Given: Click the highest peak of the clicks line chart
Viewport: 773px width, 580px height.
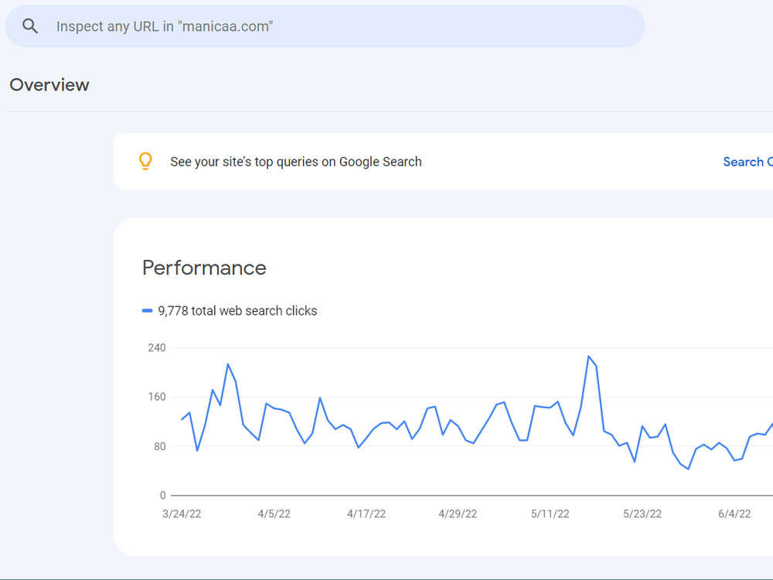Looking at the screenshot, I should coord(588,357).
